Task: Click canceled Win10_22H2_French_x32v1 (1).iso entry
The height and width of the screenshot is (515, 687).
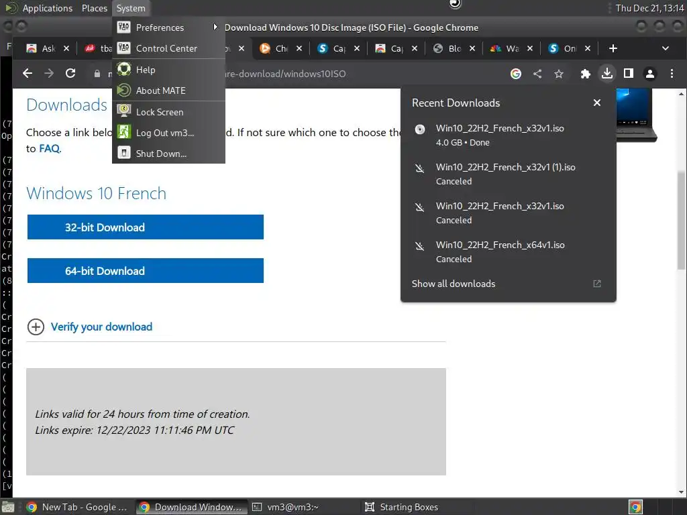Action: (x=509, y=174)
